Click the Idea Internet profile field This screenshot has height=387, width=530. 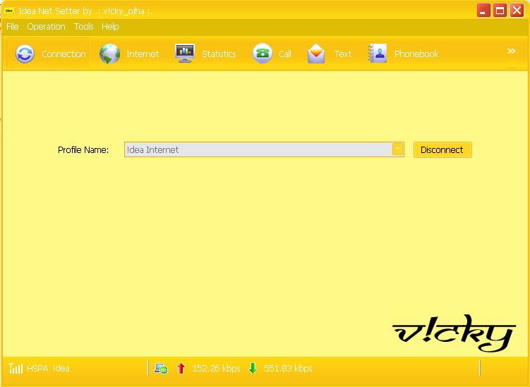(x=258, y=149)
